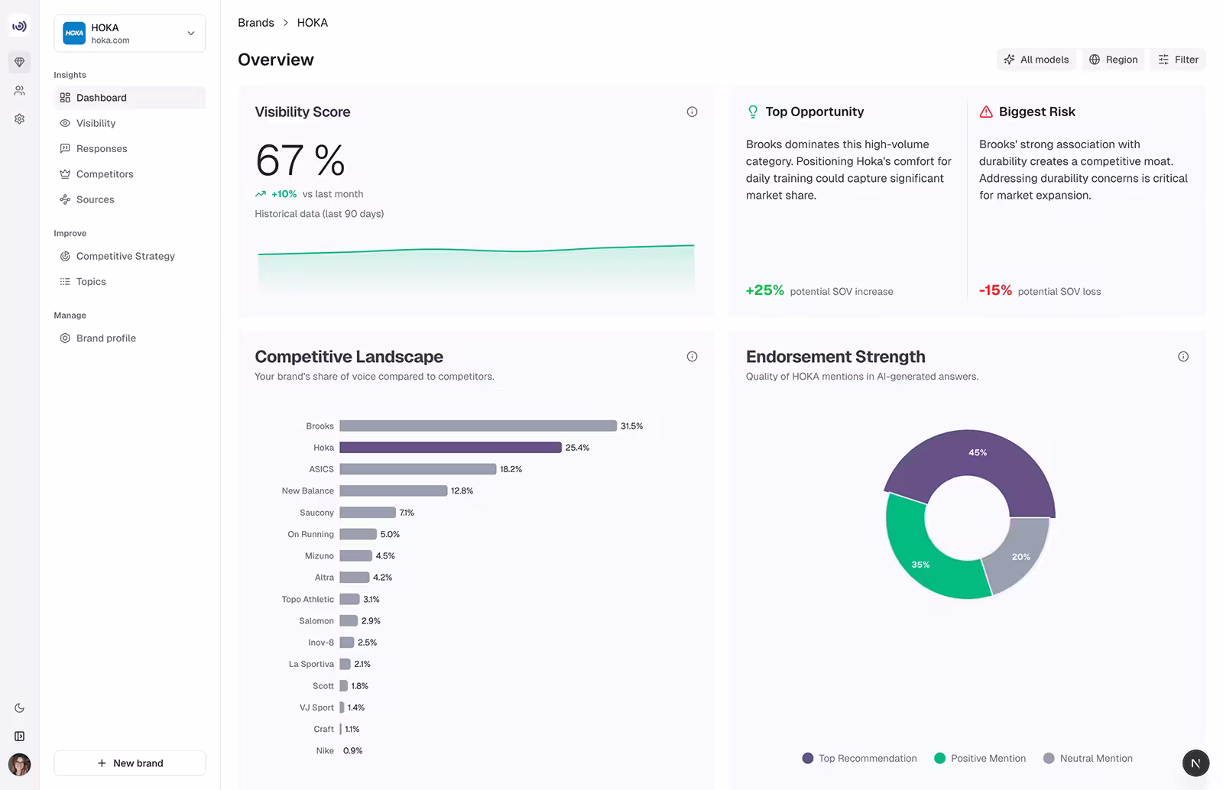
Task: Click the purple Hoka bar in chart
Action: [451, 448]
